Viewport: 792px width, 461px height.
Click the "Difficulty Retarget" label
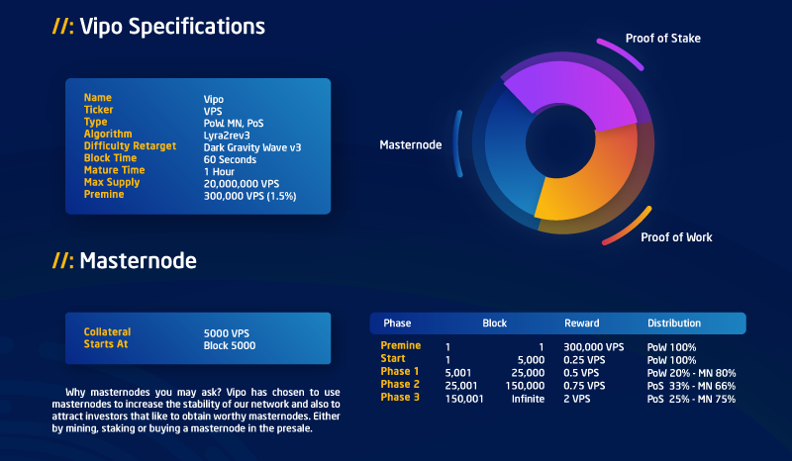pyautogui.click(x=130, y=146)
